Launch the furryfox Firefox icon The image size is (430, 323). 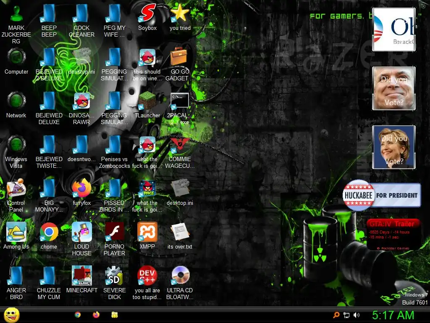point(81,188)
